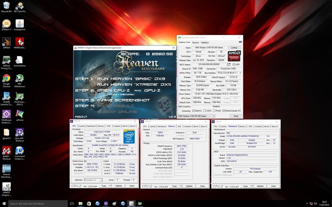This screenshot has height=207, width=332.
Task: Expand the AMD Radeon R9 390 Series dropdown
Action: click(196, 116)
